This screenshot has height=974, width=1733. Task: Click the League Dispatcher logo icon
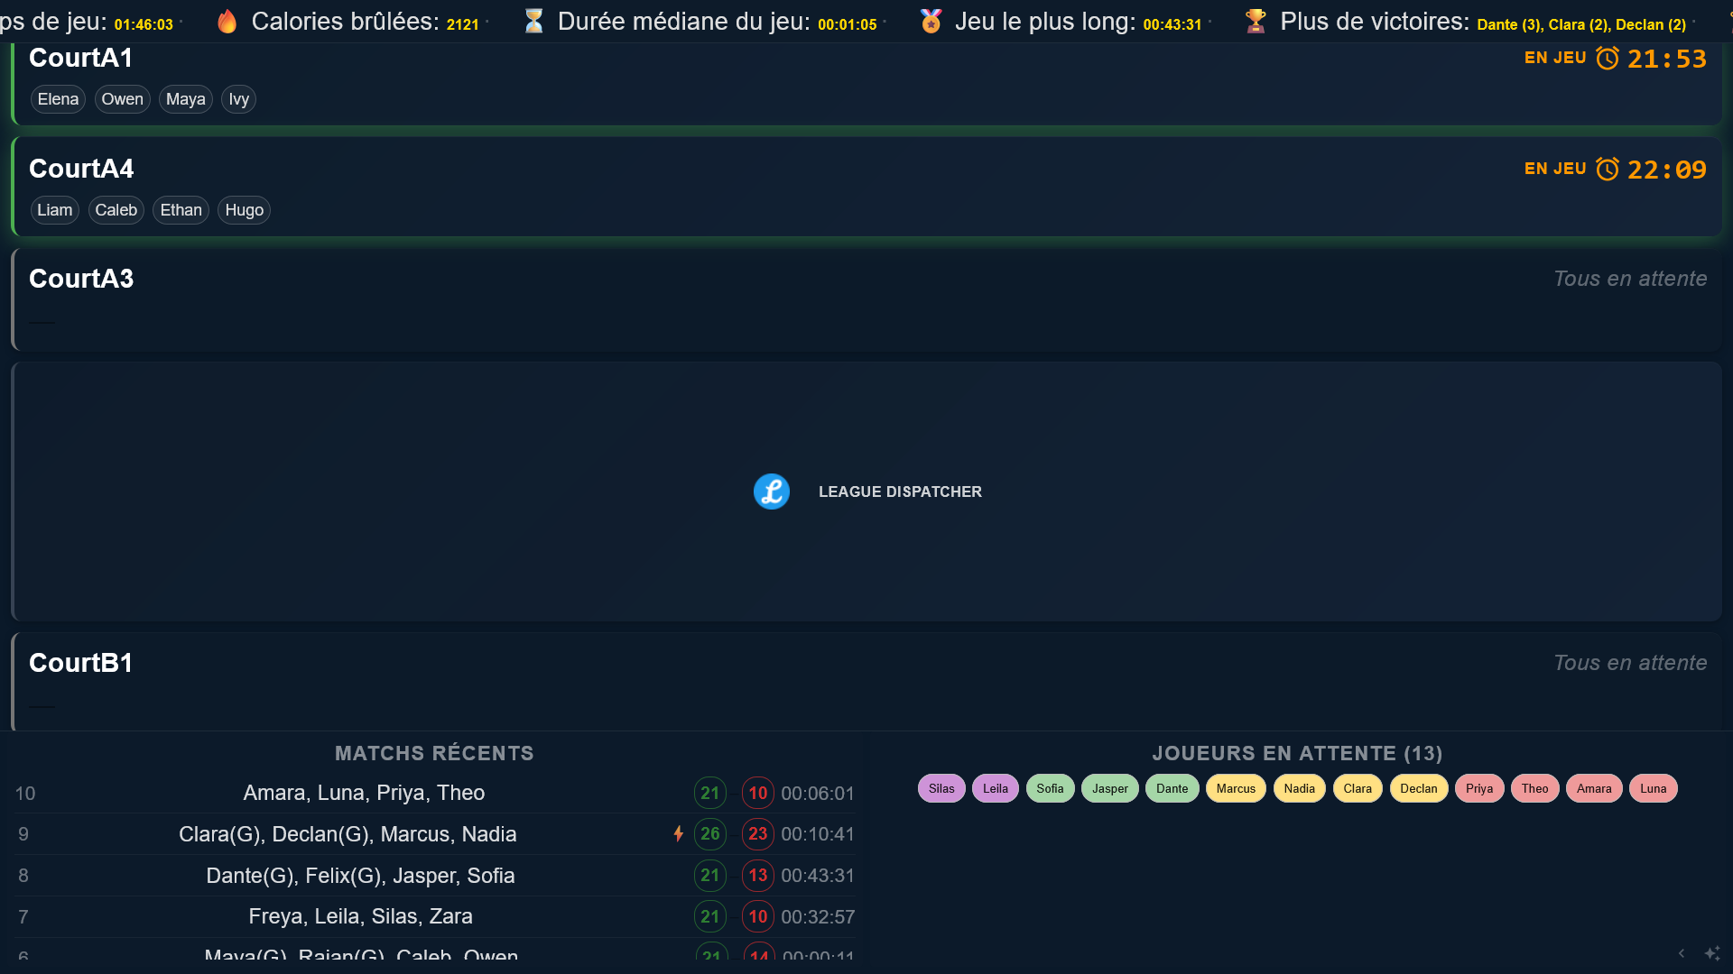point(772,492)
